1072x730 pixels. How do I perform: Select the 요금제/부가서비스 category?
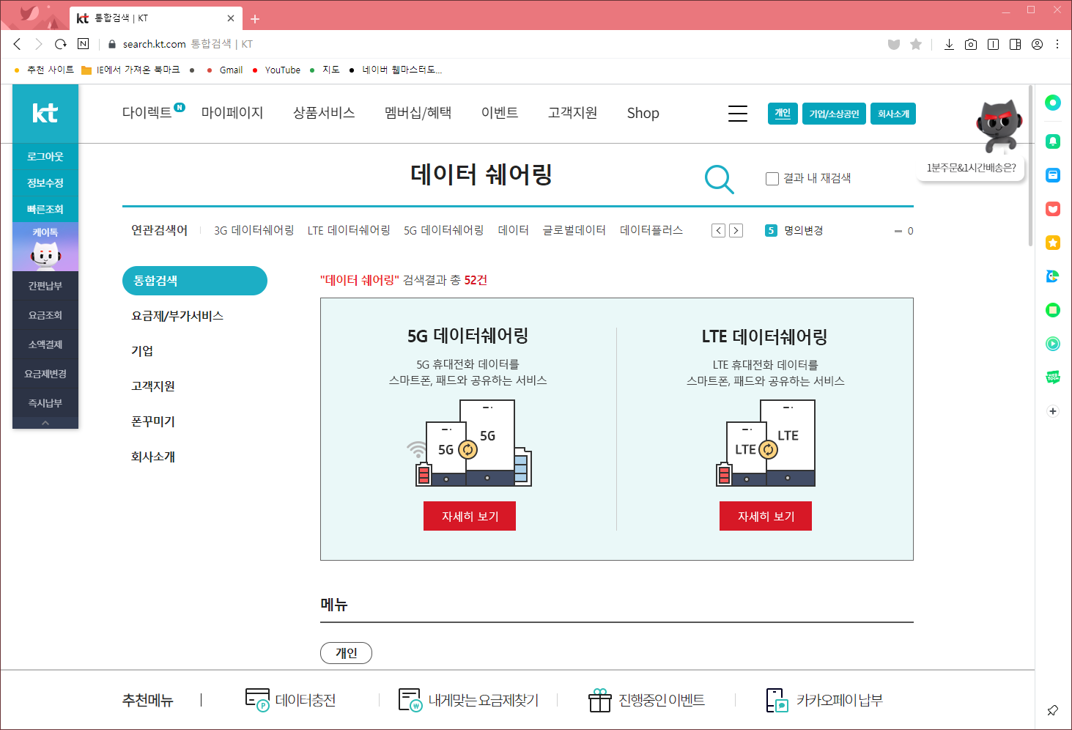tap(177, 316)
